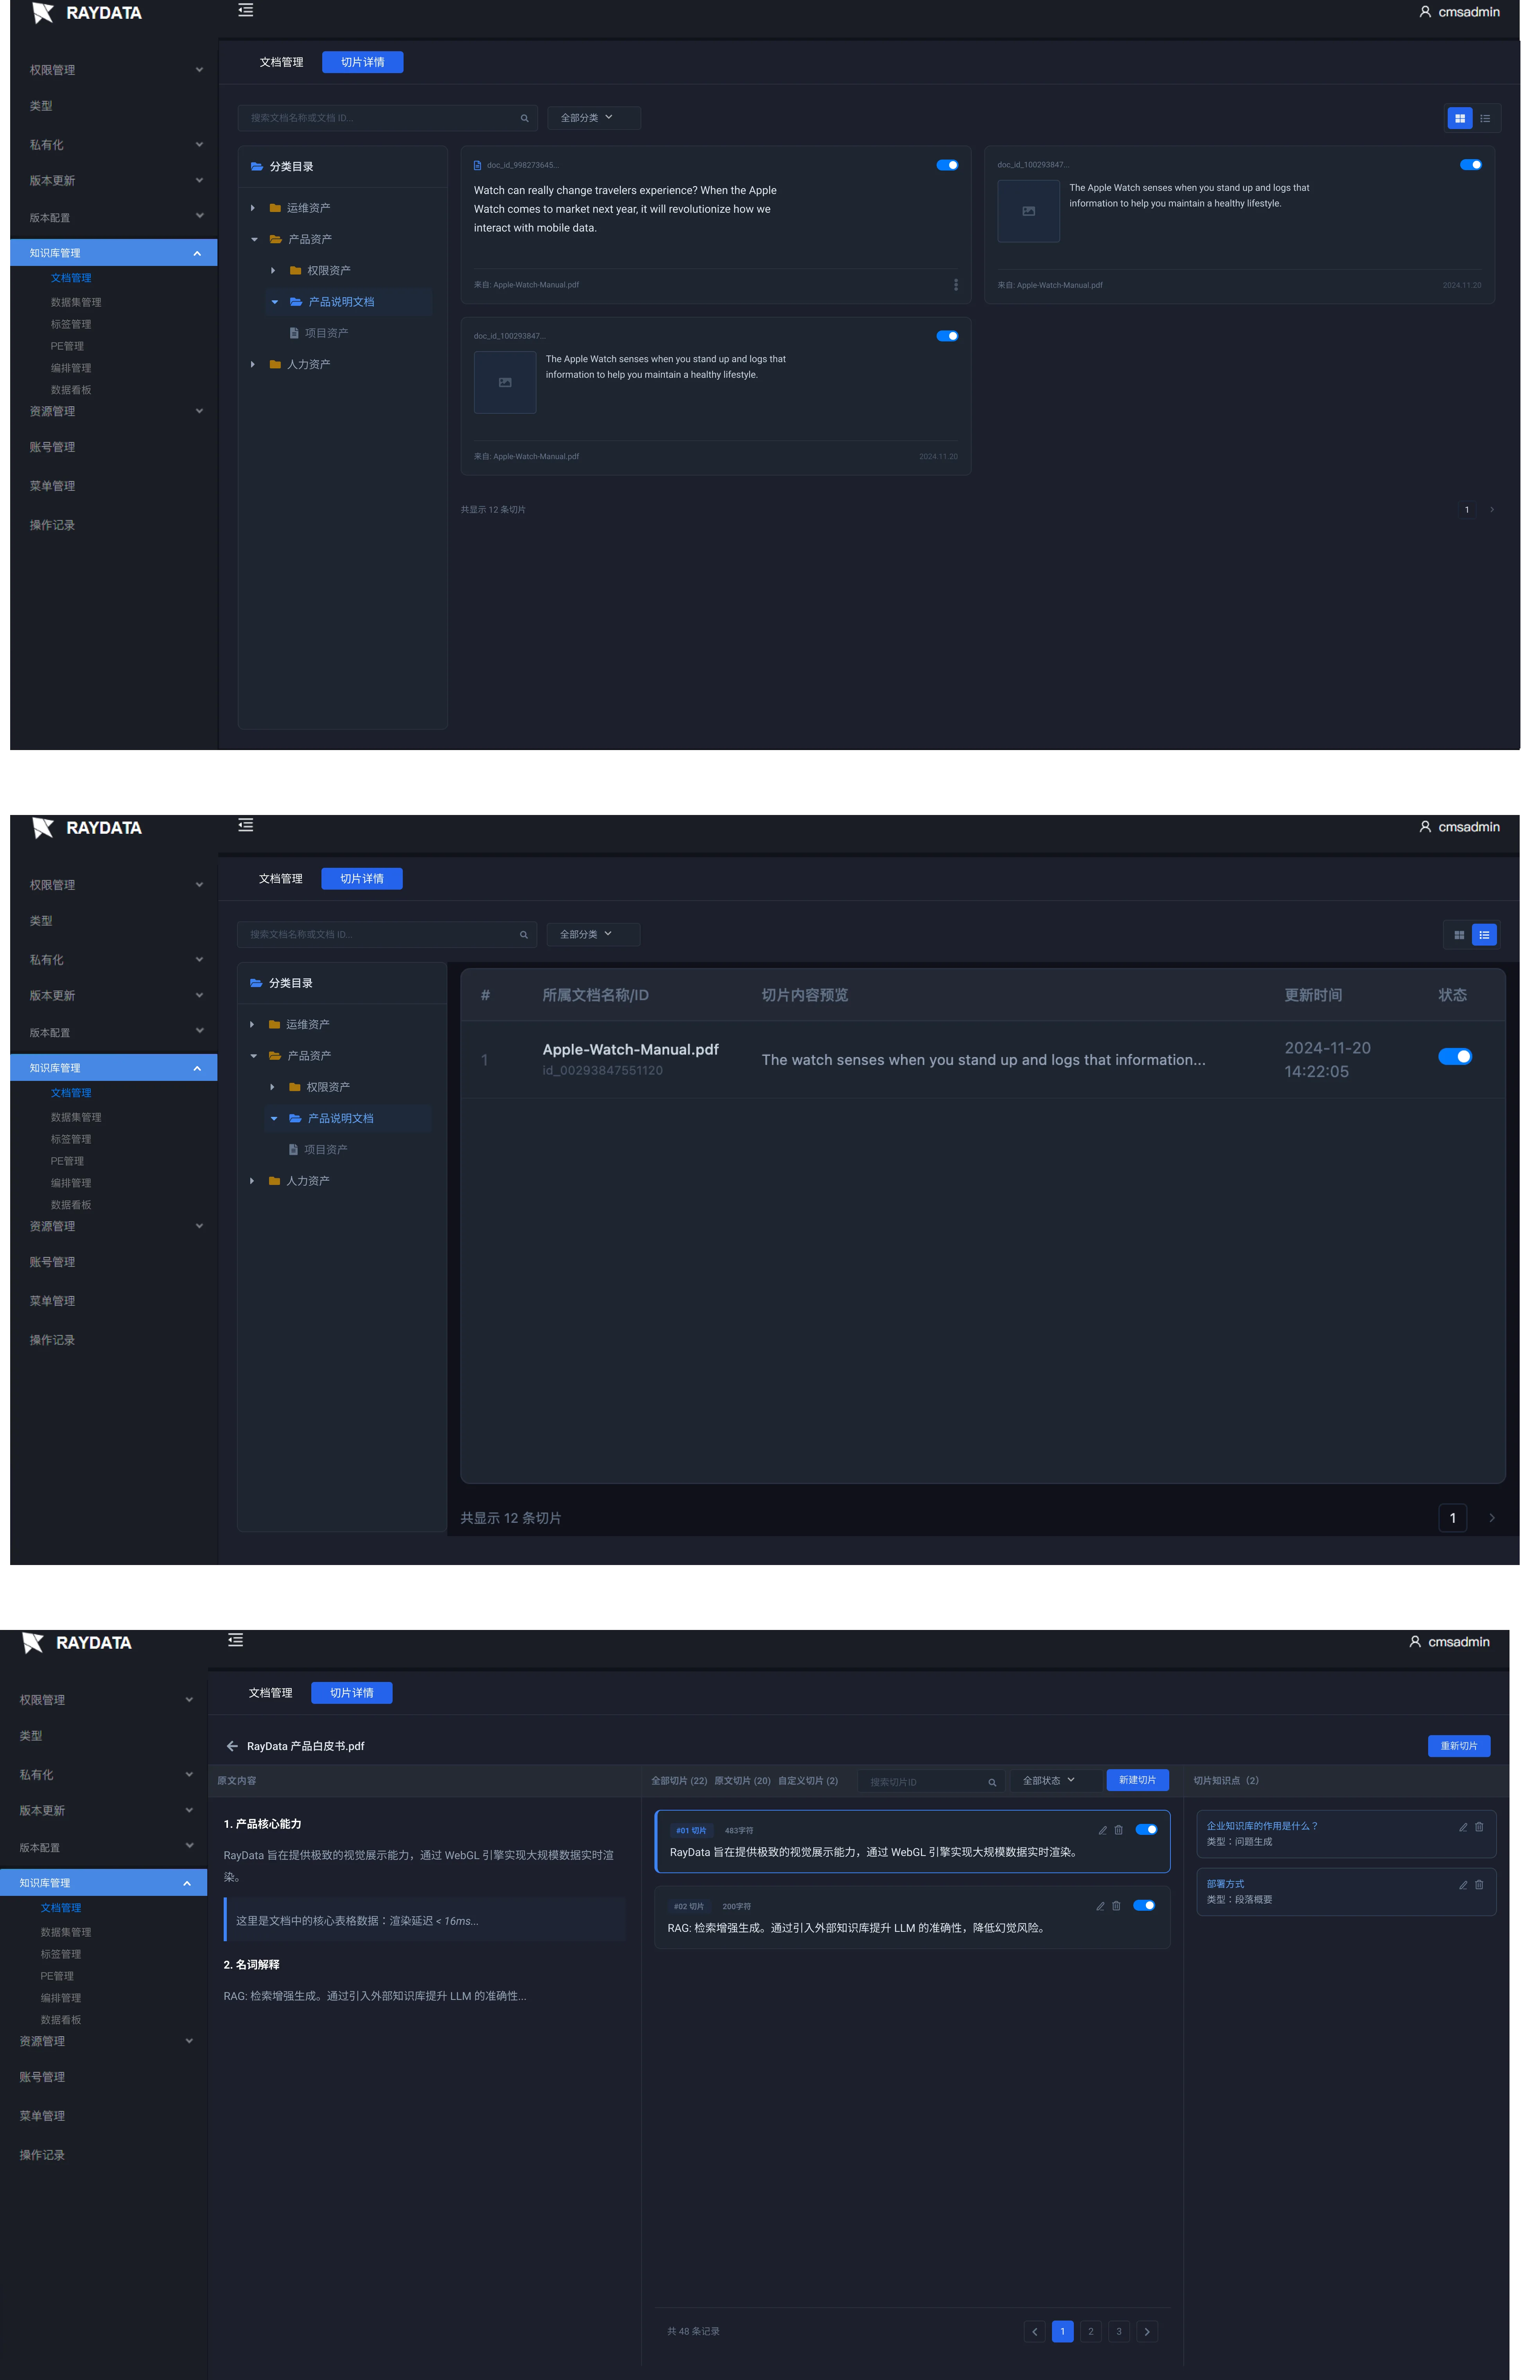Select the grid view icon in the card-view screen
This screenshot has width=1540, height=2380.
[1459, 118]
